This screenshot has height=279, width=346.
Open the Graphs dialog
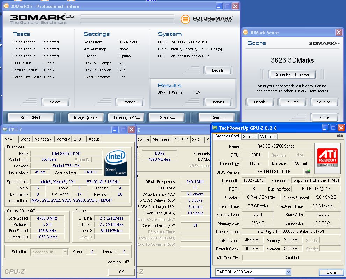coord(167,117)
